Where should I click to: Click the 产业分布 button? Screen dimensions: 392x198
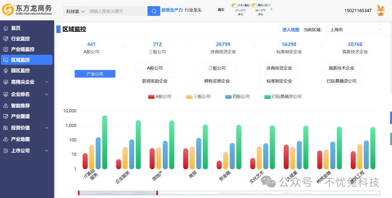pyautogui.click(x=95, y=74)
